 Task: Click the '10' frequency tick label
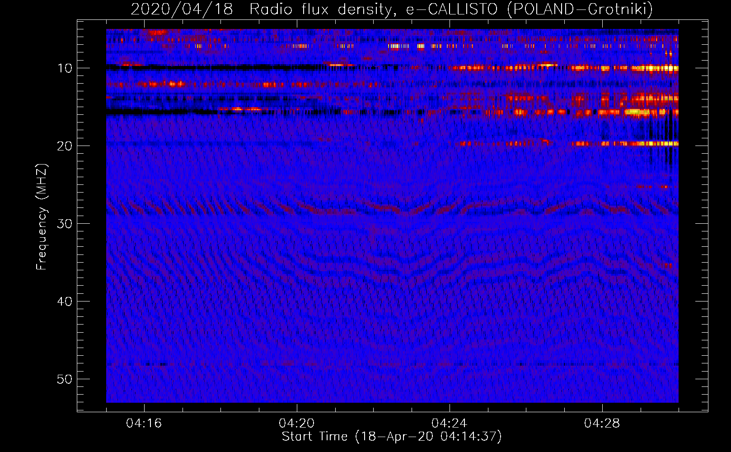click(65, 68)
